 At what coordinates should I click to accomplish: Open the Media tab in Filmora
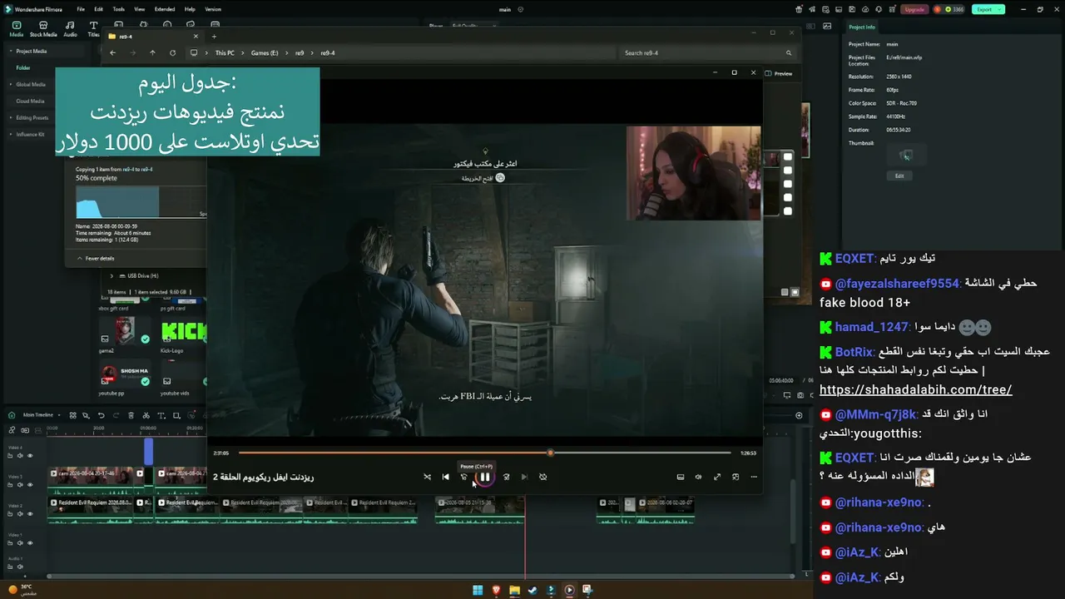tap(16, 29)
